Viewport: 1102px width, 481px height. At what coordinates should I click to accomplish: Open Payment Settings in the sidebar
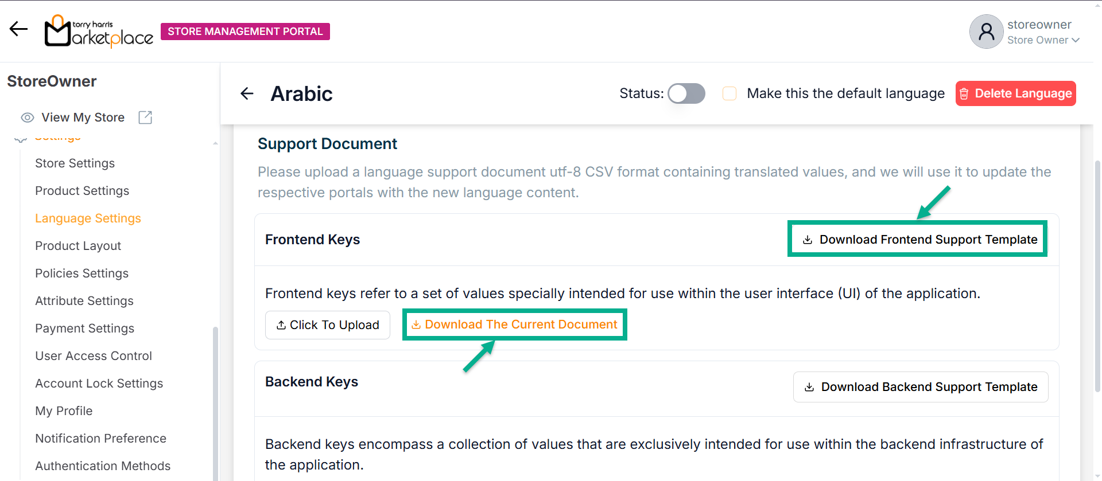coord(84,329)
